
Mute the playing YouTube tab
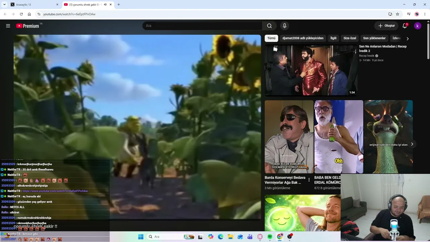pos(105,5)
